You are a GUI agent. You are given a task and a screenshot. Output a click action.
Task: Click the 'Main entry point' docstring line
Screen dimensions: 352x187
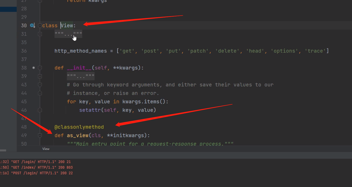150,144
